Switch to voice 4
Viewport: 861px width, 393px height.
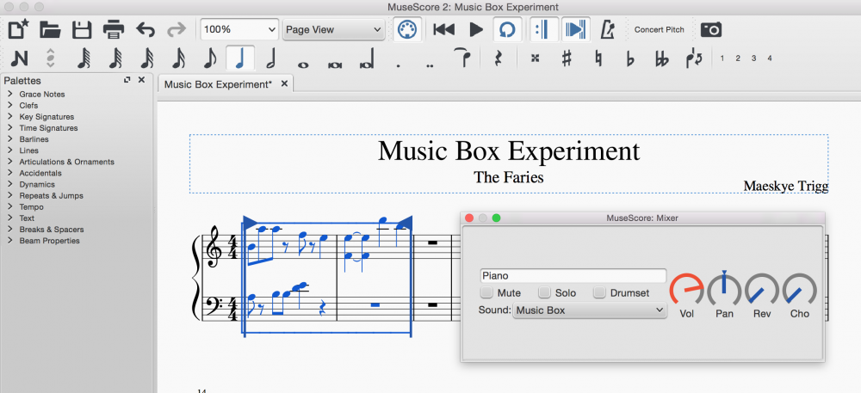tap(770, 58)
